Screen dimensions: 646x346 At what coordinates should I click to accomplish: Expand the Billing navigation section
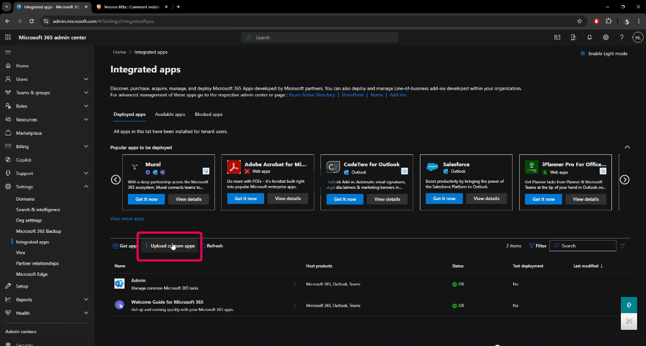pos(86,147)
